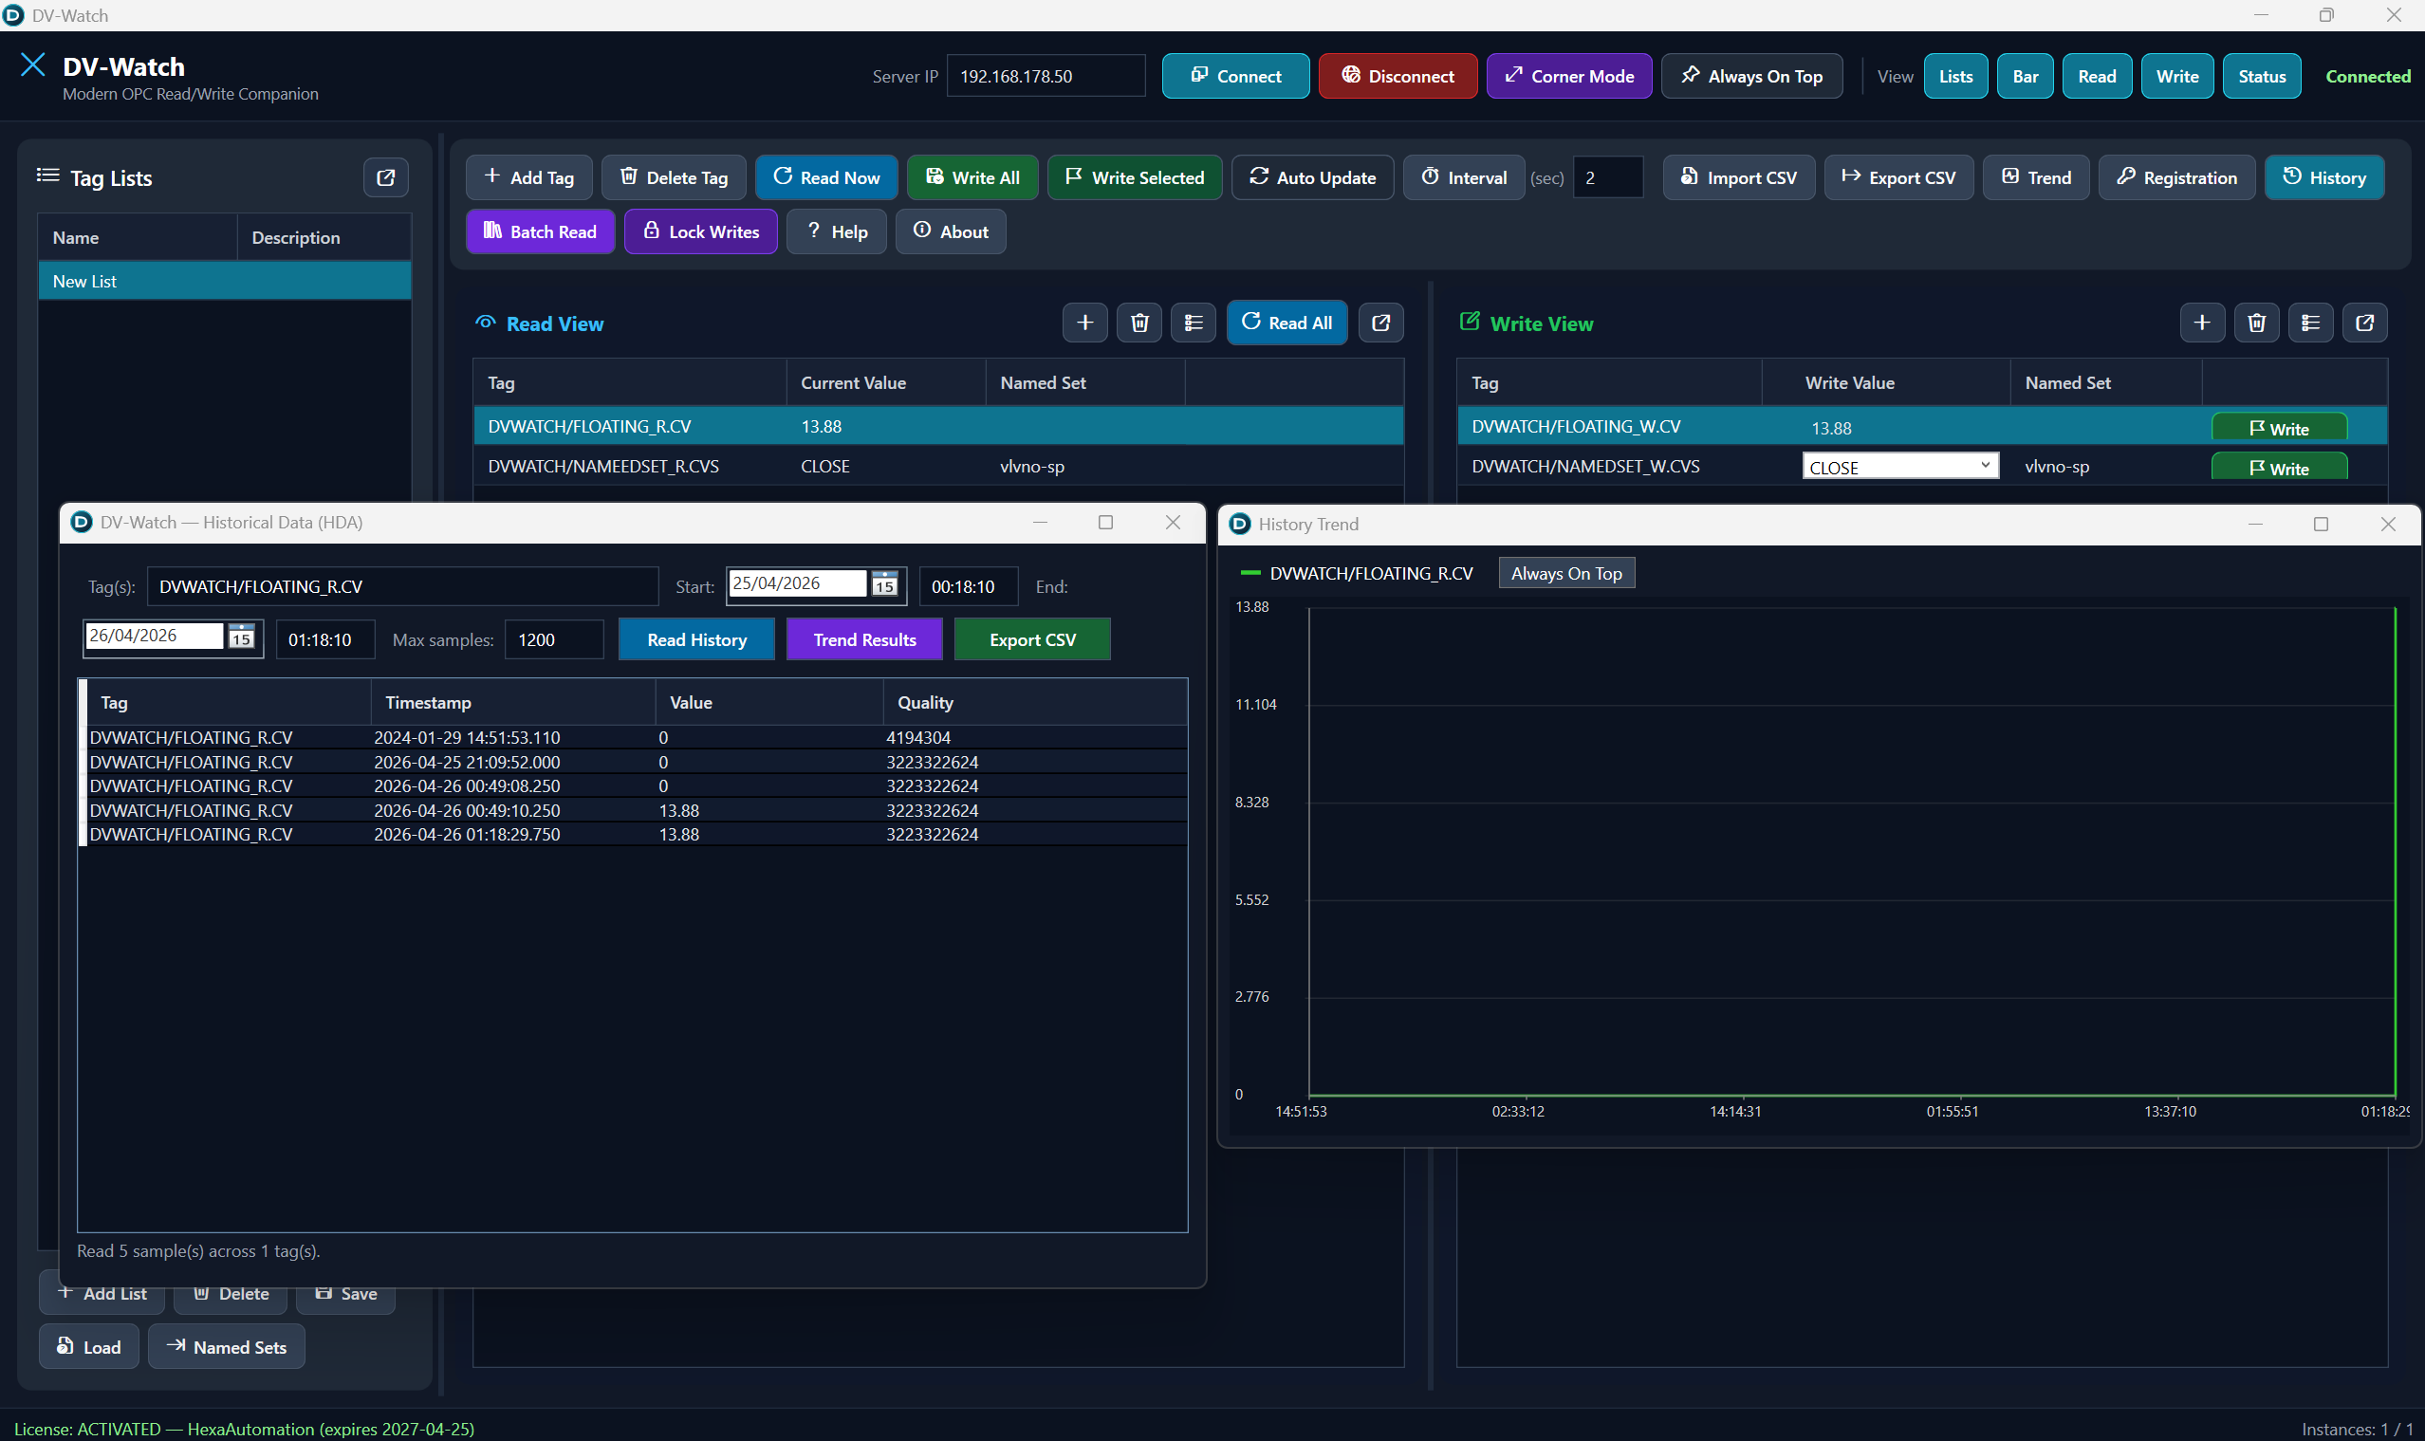Click History Trend window title icon
This screenshot has height=1441, width=2425.
tap(1239, 525)
